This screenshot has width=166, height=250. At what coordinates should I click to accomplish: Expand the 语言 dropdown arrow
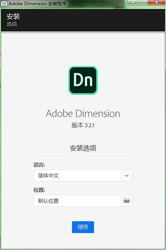(x=127, y=175)
